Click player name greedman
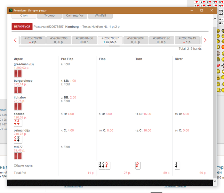 21,64
